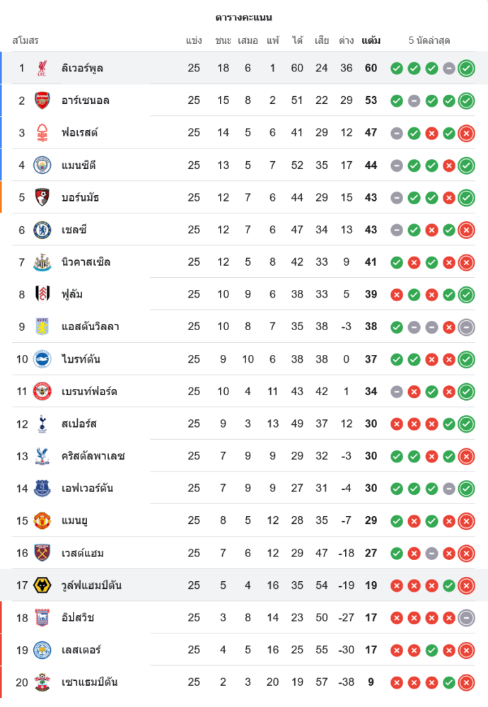488x707 pixels.
Task: Click Liverpool's latest match win indicator
Action: click(x=466, y=68)
